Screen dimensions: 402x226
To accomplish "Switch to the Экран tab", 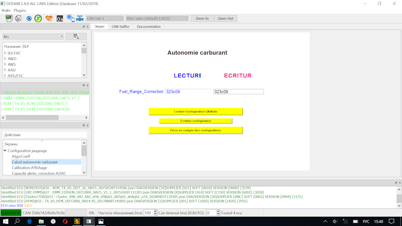I will (x=99, y=27).
